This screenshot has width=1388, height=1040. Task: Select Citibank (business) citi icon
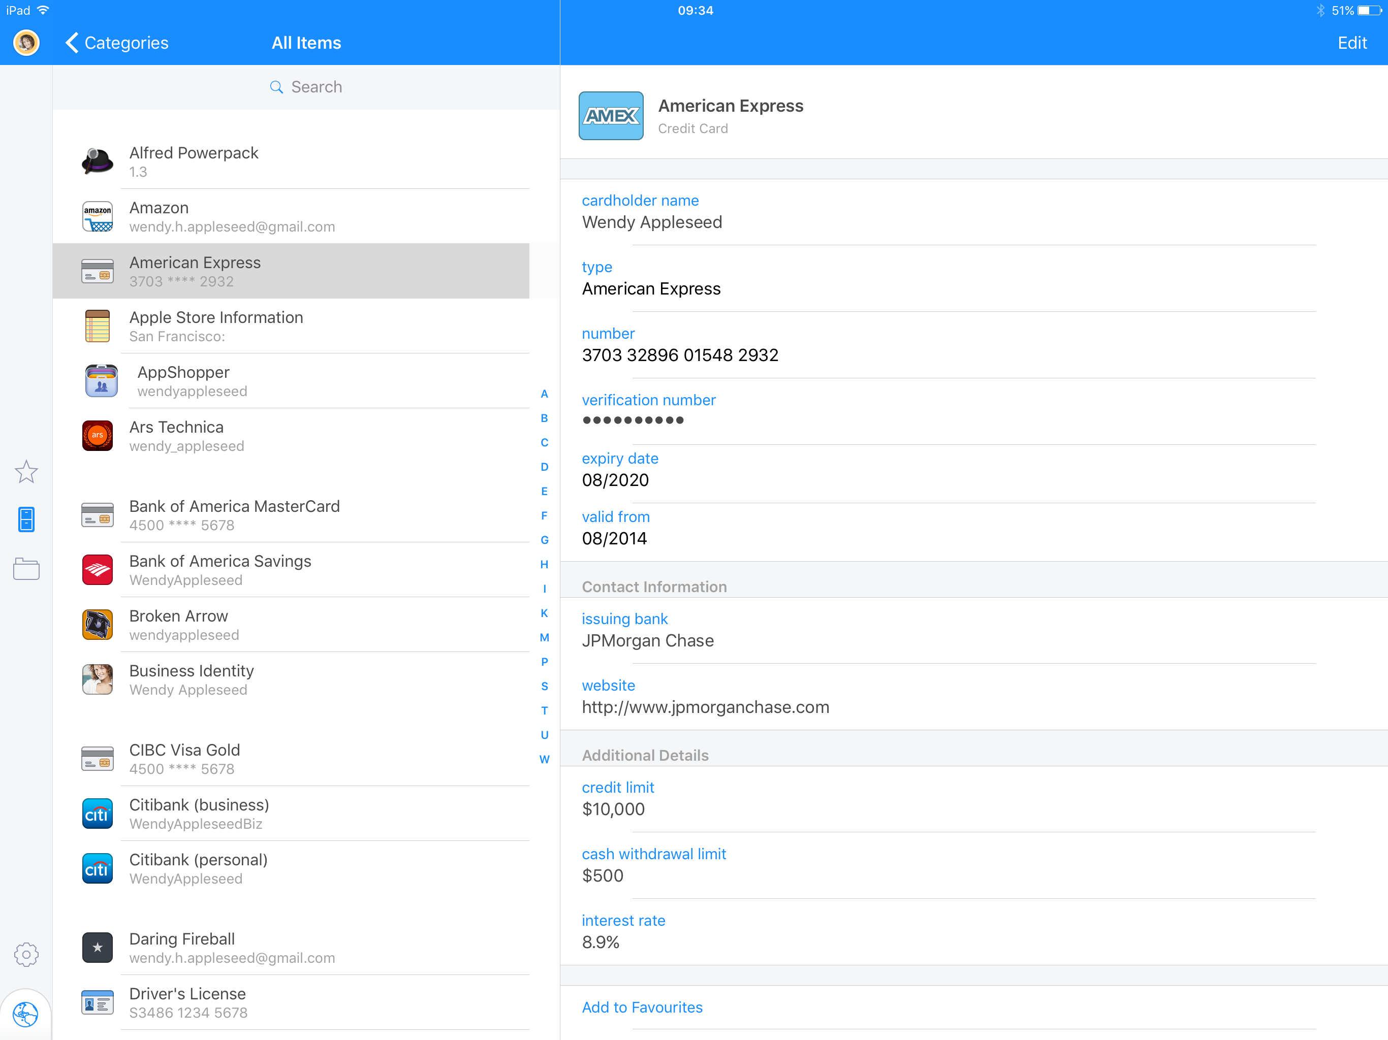(98, 814)
